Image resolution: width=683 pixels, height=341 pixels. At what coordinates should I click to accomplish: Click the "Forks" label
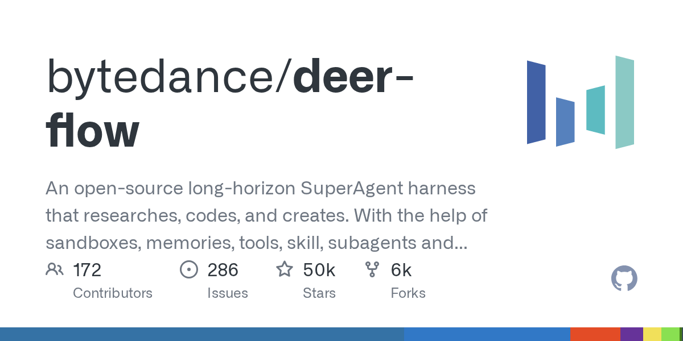coord(408,293)
